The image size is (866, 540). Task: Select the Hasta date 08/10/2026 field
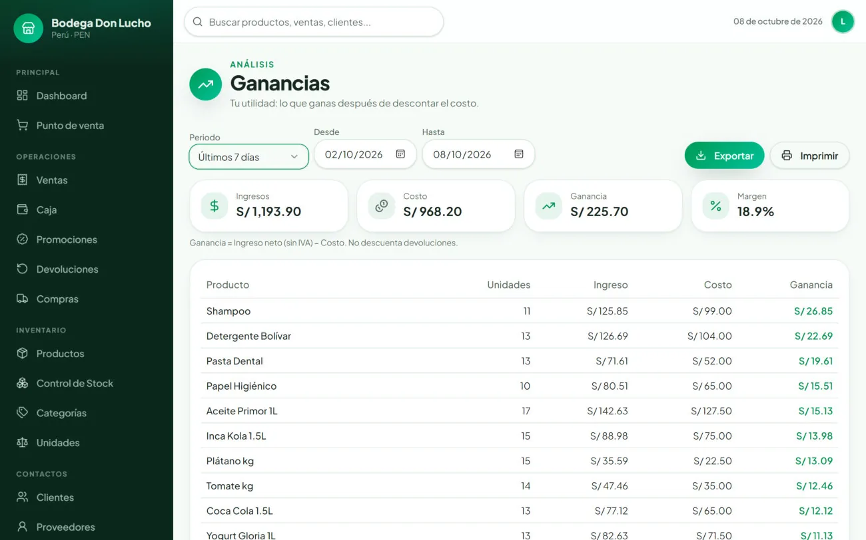click(478, 154)
